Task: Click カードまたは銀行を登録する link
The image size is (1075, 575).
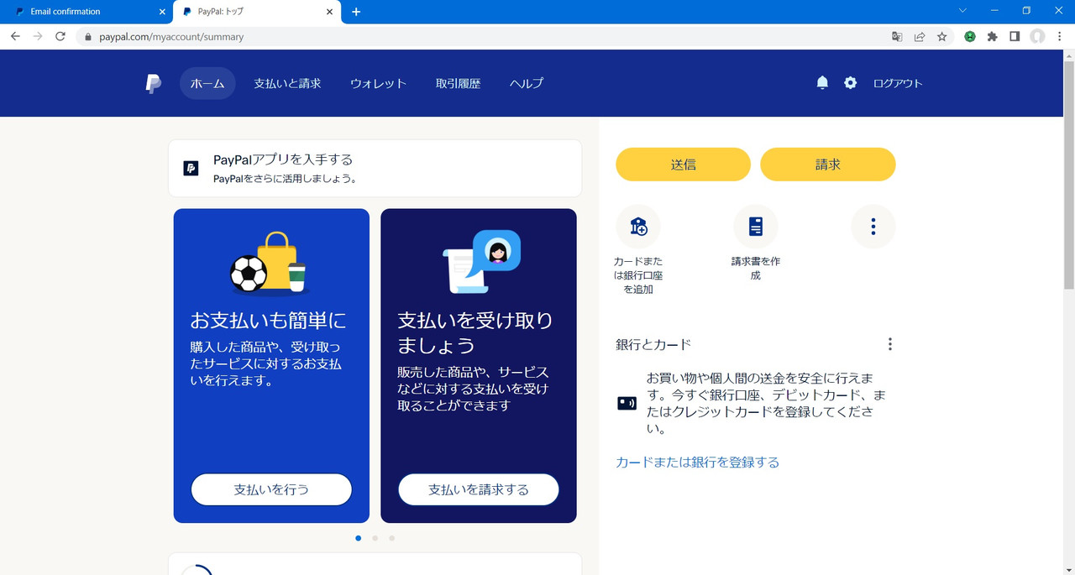Action: pyautogui.click(x=697, y=463)
